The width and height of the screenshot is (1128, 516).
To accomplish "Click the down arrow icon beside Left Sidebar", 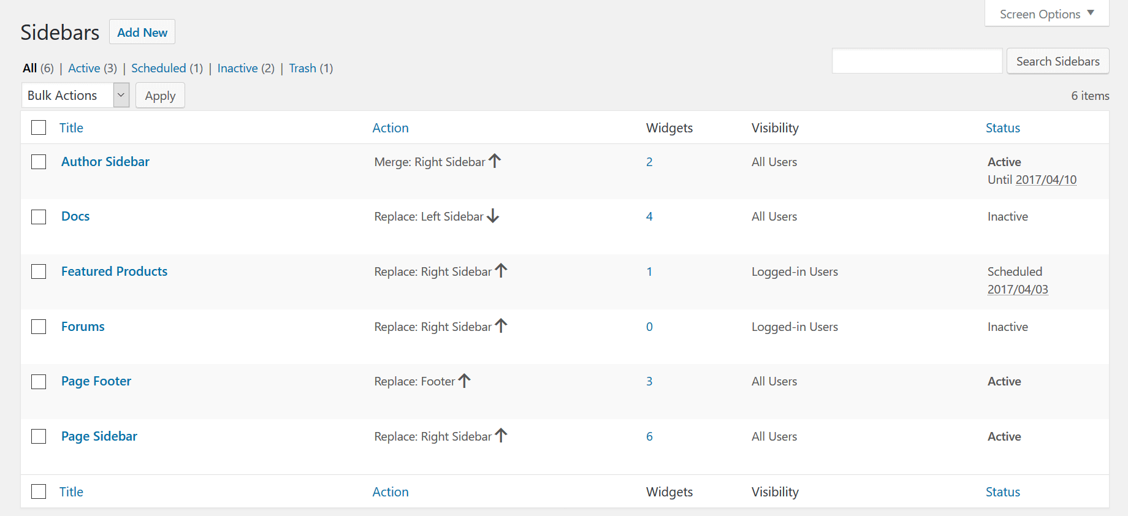I will (x=493, y=216).
